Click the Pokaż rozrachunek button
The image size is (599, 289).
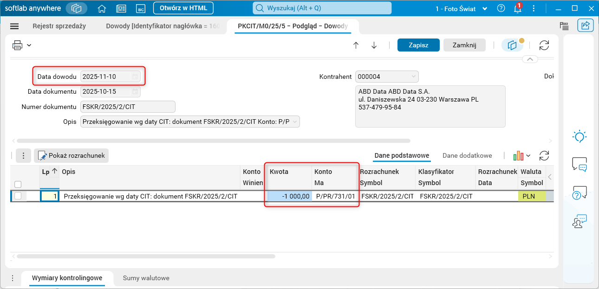tap(71, 156)
